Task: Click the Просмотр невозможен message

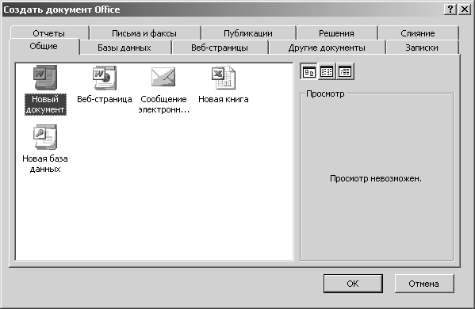Action: pos(376,178)
